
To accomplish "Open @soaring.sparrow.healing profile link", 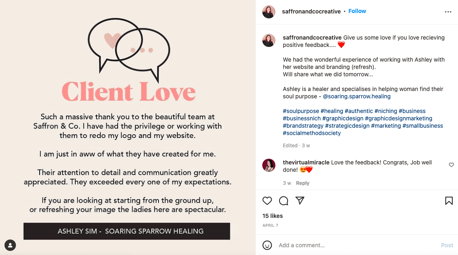I will 357,96.
